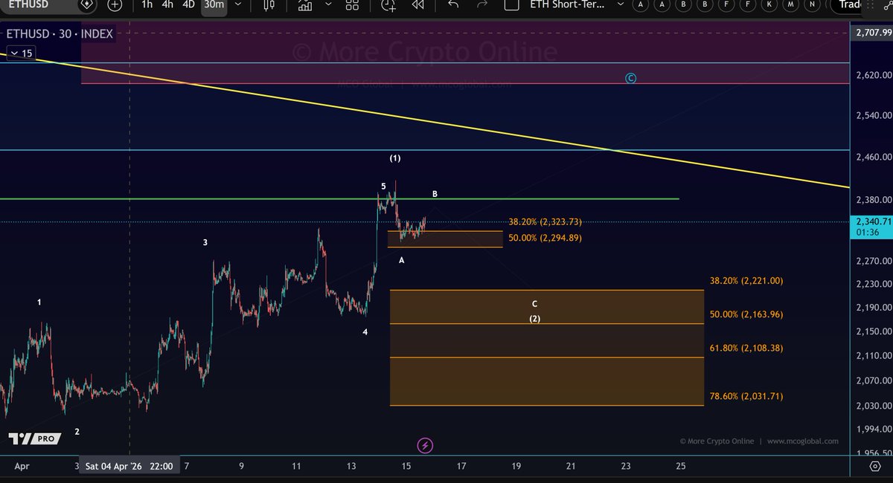This screenshot has width=893, height=483.
Task: Open the layout setup square icon
Action: [511, 4]
